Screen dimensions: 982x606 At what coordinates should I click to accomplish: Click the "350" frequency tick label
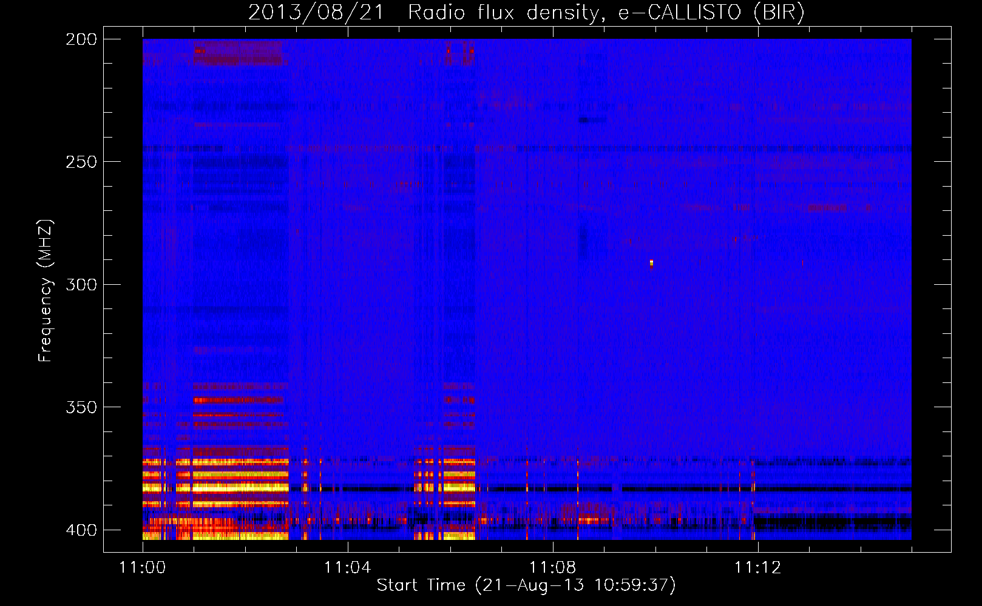click(81, 407)
